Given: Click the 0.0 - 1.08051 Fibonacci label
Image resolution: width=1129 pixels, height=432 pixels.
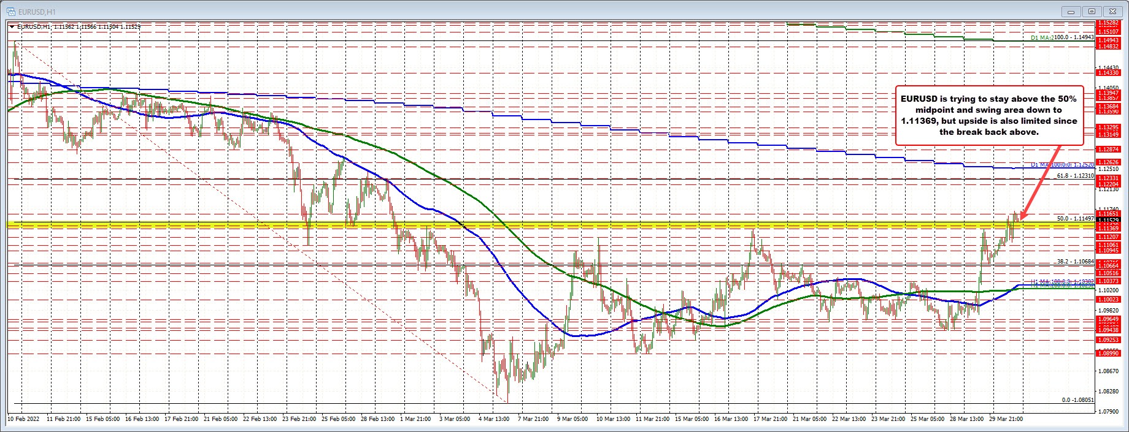Looking at the screenshot, I should tap(1077, 400).
